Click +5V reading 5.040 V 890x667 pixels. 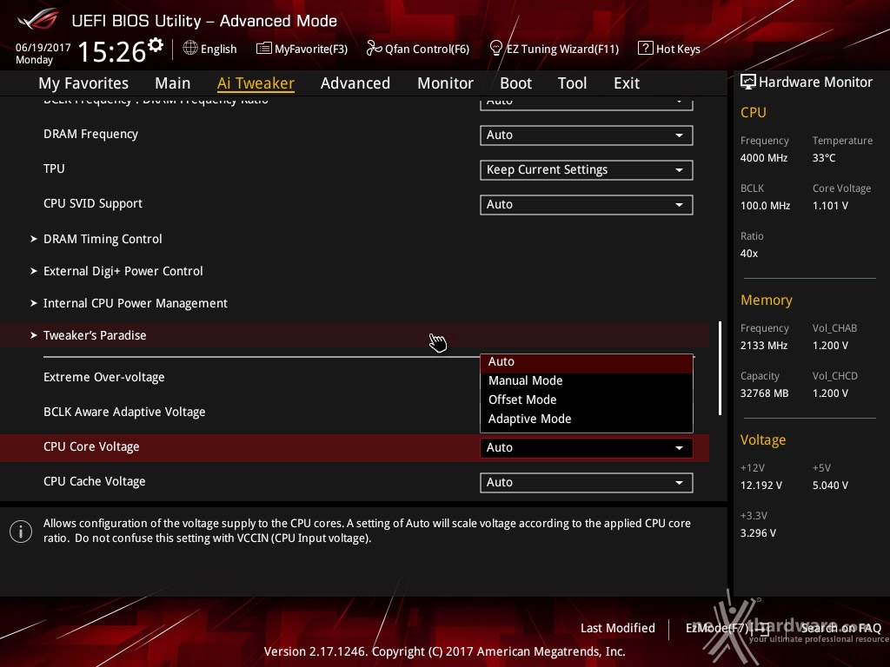[830, 485]
